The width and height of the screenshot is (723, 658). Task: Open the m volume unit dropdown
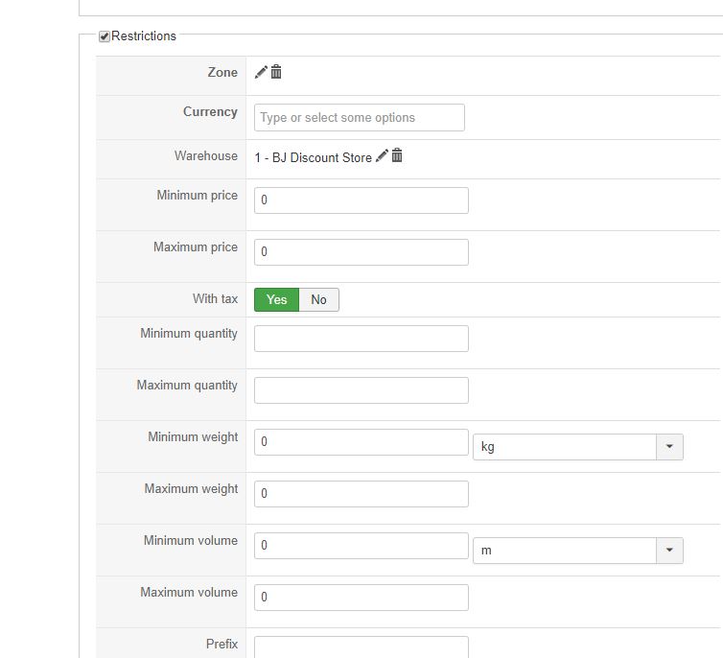[x=577, y=551]
